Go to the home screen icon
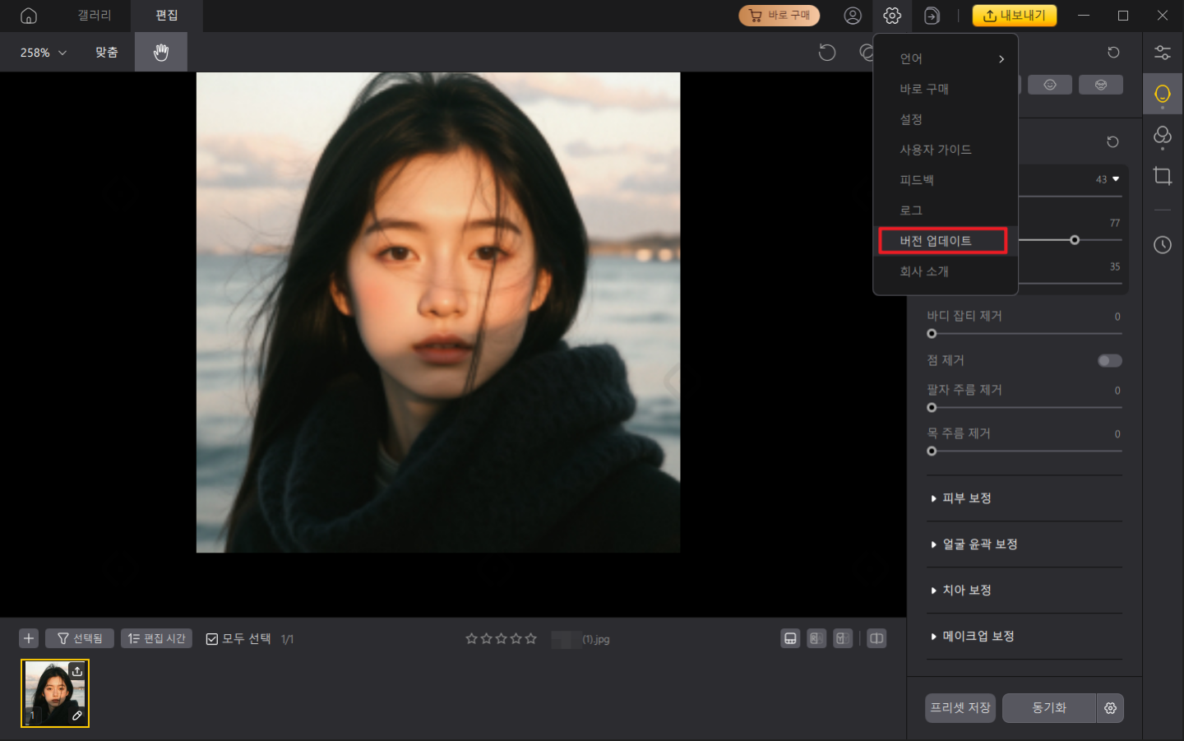This screenshot has height=741, width=1184. tap(29, 16)
